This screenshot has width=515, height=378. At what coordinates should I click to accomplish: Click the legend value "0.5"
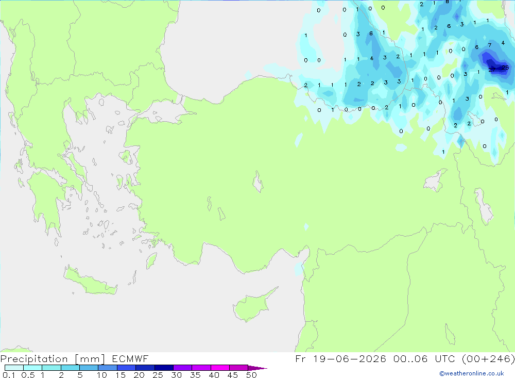[x=28, y=375]
